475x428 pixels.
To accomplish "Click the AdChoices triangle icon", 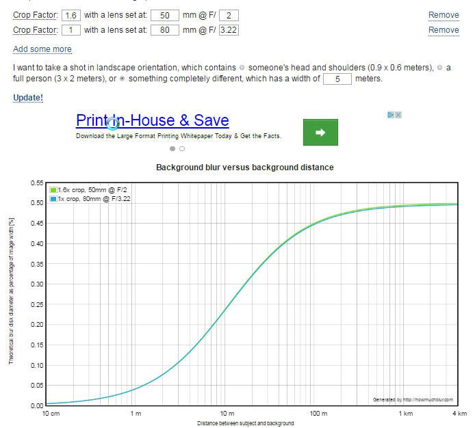I will (x=391, y=115).
